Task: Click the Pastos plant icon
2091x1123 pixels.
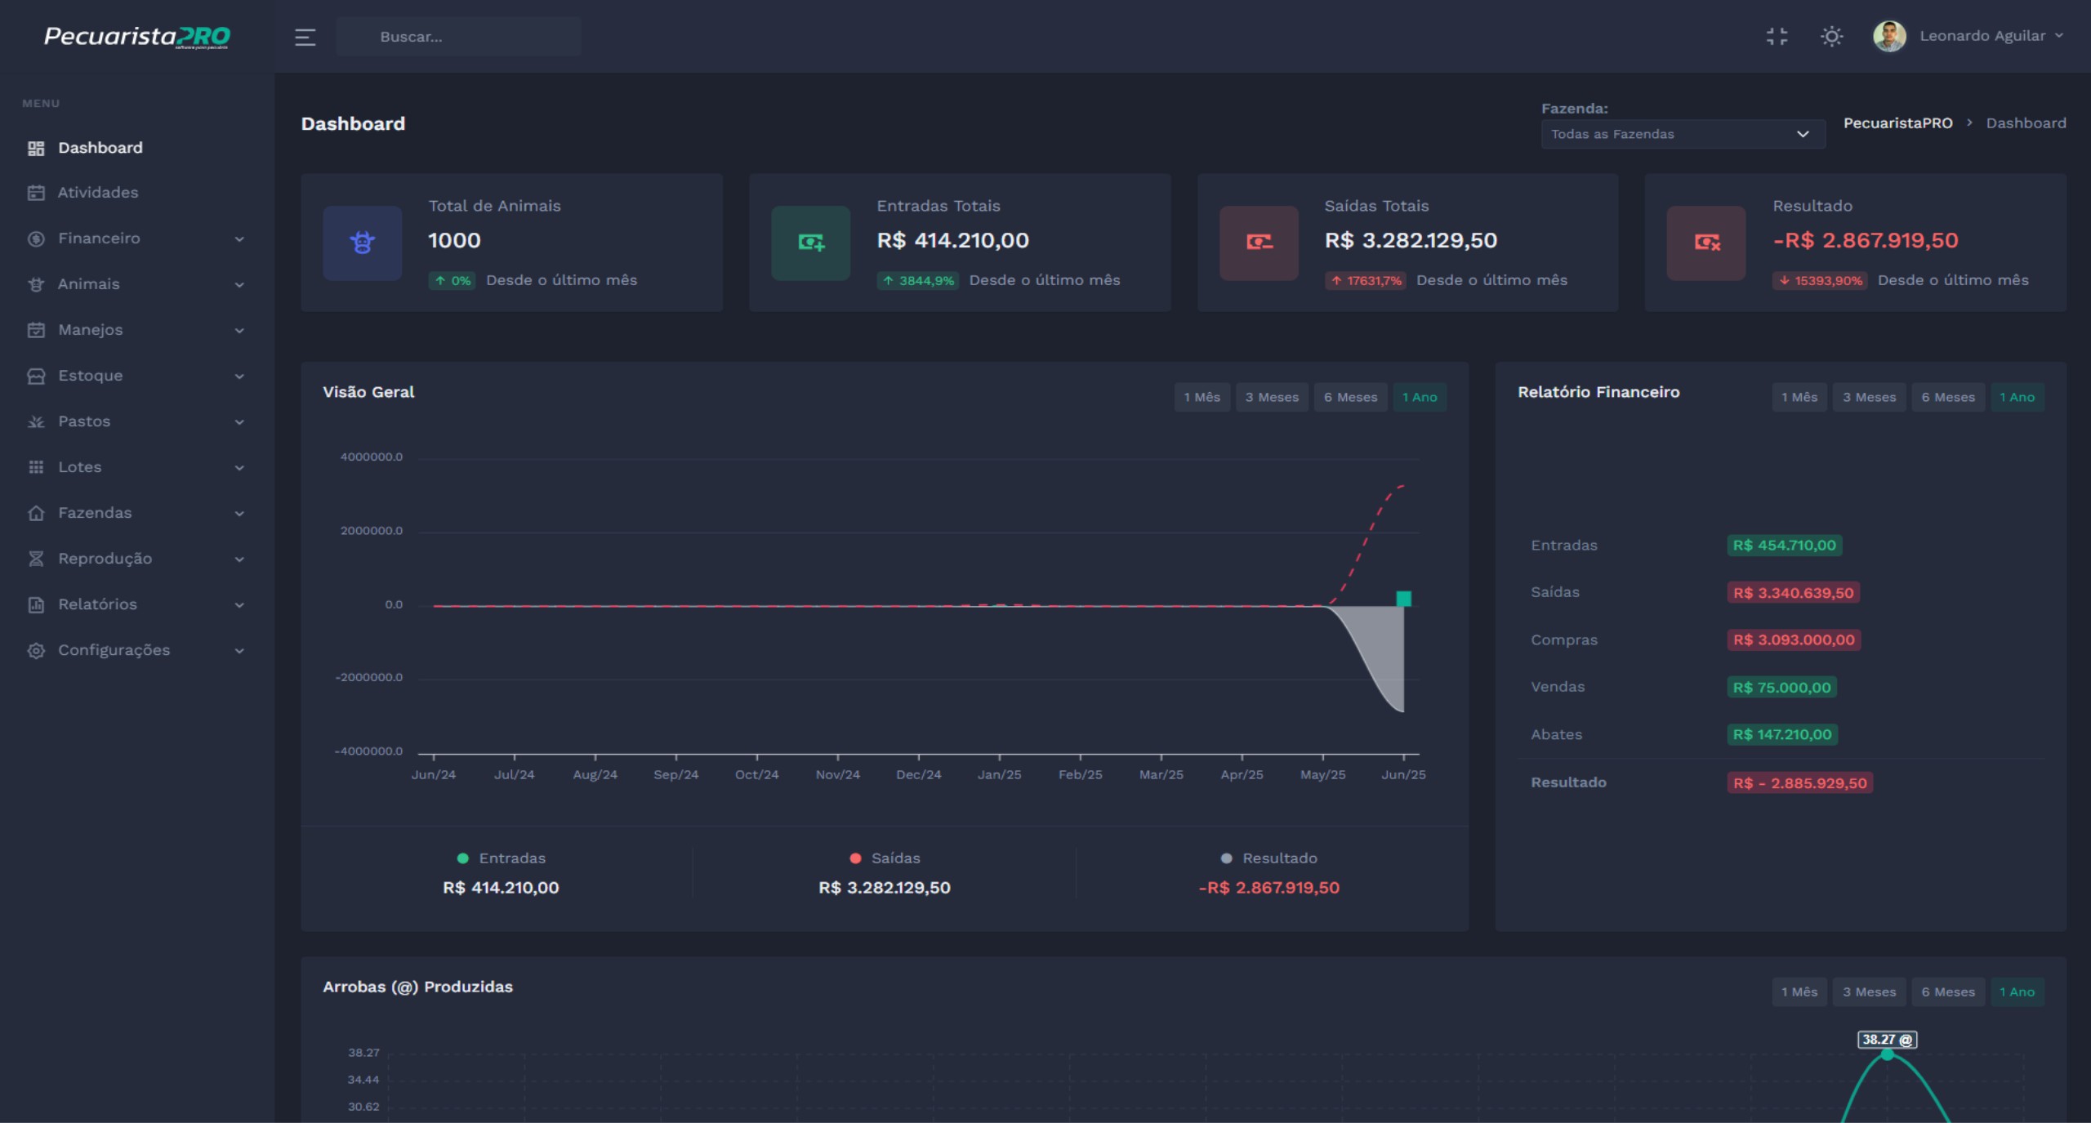Action: pos(36,421)
